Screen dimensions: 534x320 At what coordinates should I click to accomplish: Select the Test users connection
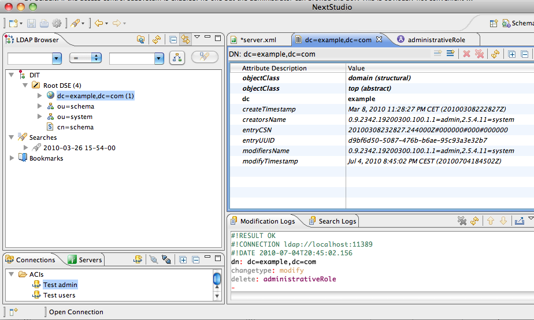click(x=59, y=295)
